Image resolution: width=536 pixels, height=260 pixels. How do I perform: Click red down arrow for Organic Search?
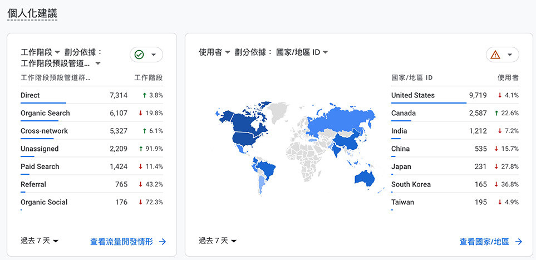(x=140, y=113)
